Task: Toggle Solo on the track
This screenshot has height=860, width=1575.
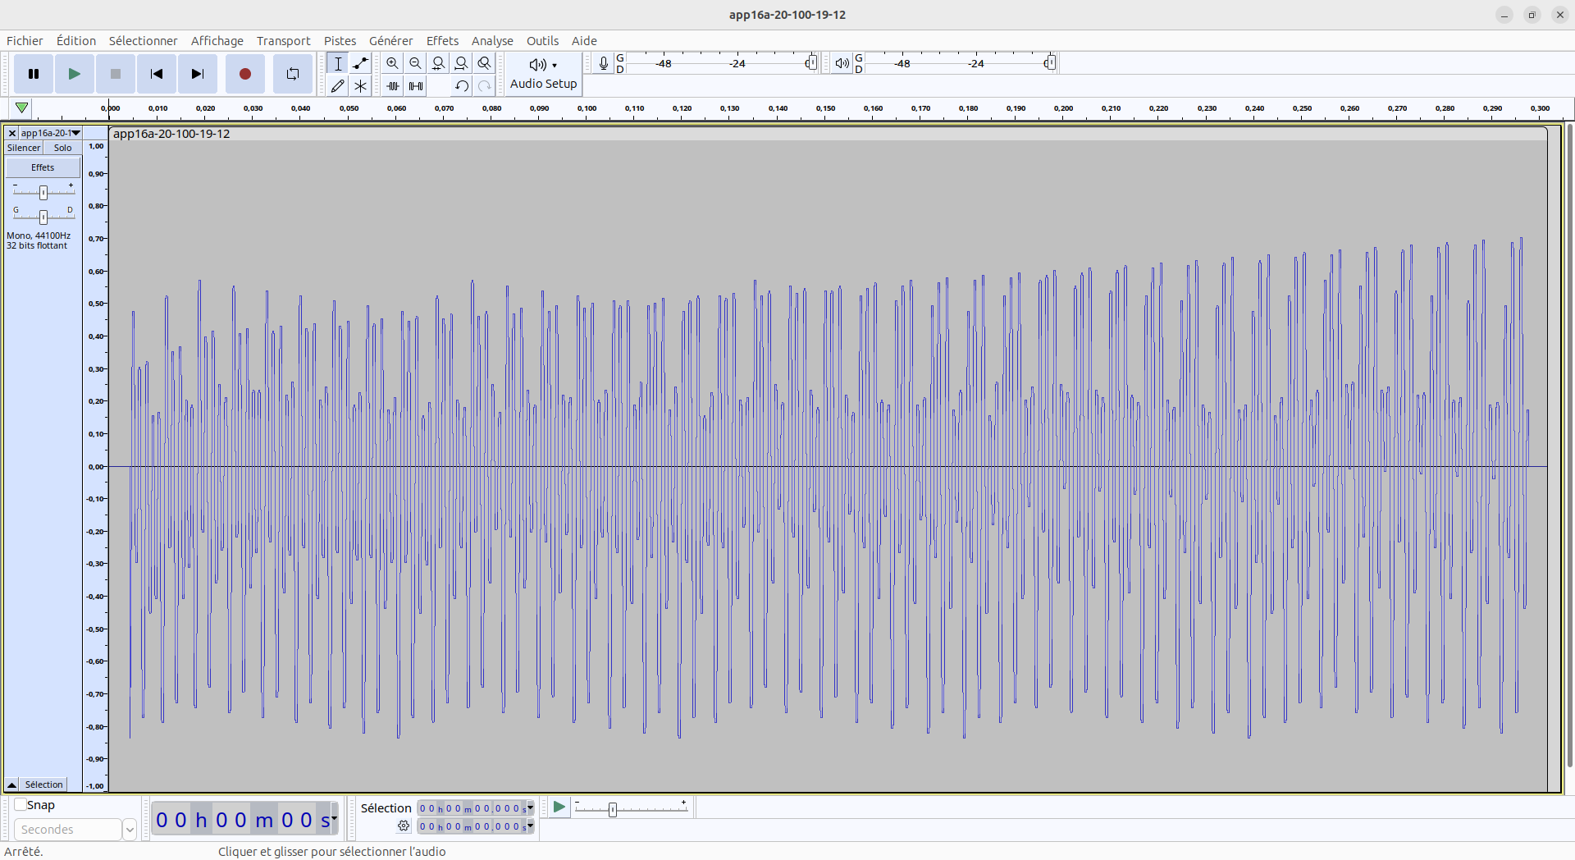Action: pyautogui.click(x=62, y=148)
